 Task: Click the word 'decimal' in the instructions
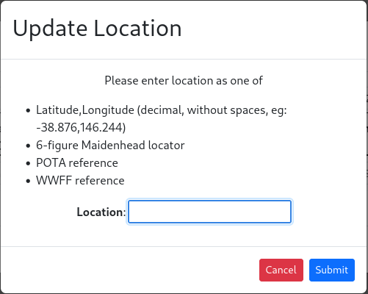point(162,110)
